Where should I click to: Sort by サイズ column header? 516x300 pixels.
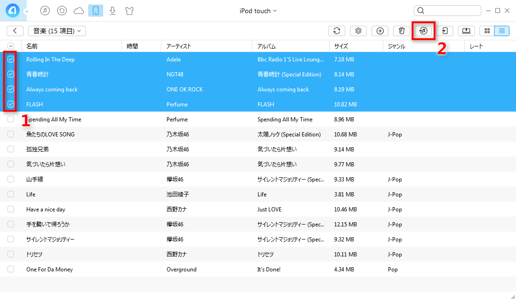[x=356, y=46]
